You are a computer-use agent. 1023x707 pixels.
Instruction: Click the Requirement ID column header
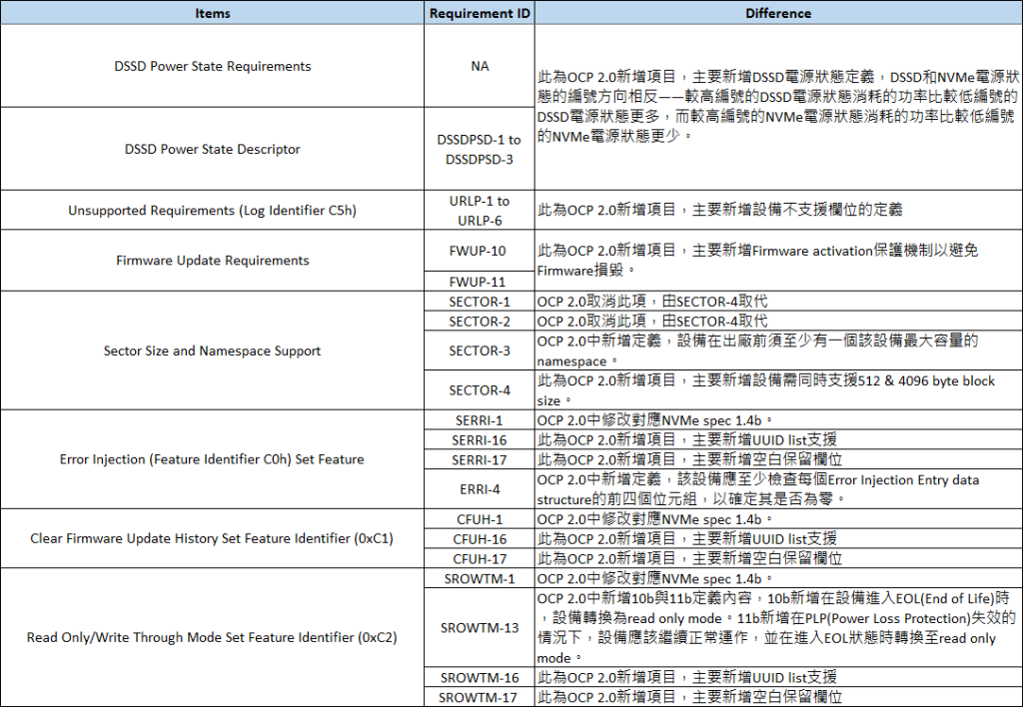[480, 13]
